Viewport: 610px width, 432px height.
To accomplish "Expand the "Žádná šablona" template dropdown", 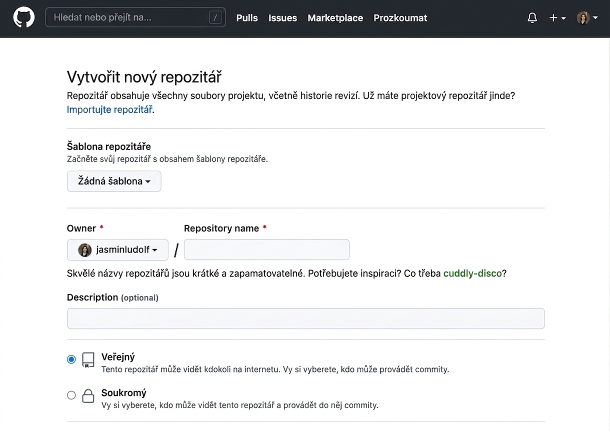I will click(114, 181).
